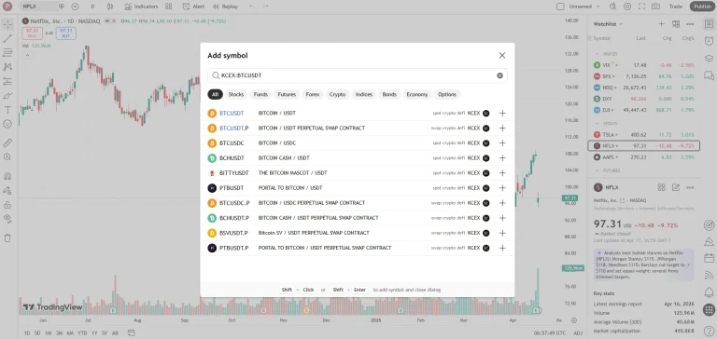717x339 pixels.
Task: Add BCHUSDT spot symbol using its plus icon
Action: pyautogui.click(x=502, y=158)
